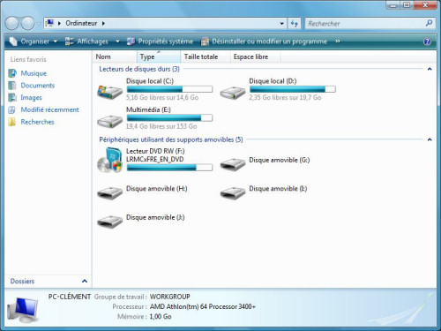
Task: Open the address bar history dropdown
Action: click(281, 23)
